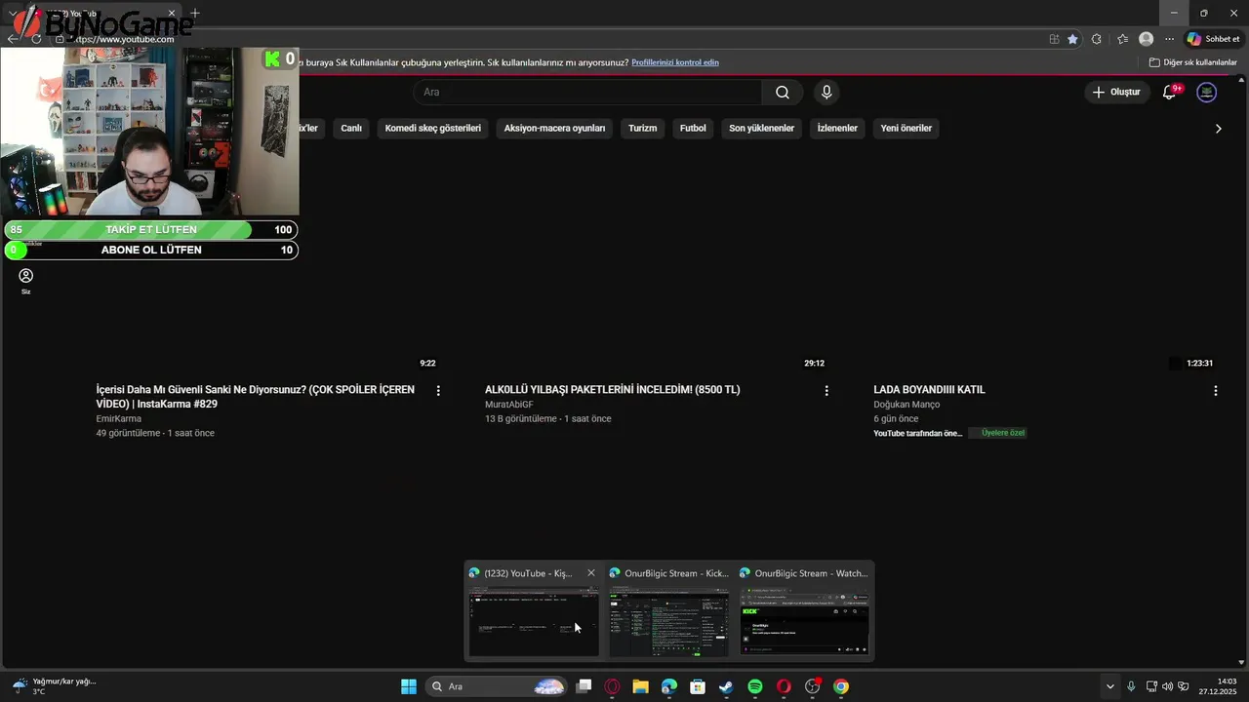Click the K counter icon in overlay
Viewport: 1249px width, 702px height.
click(x=272, y=59)
